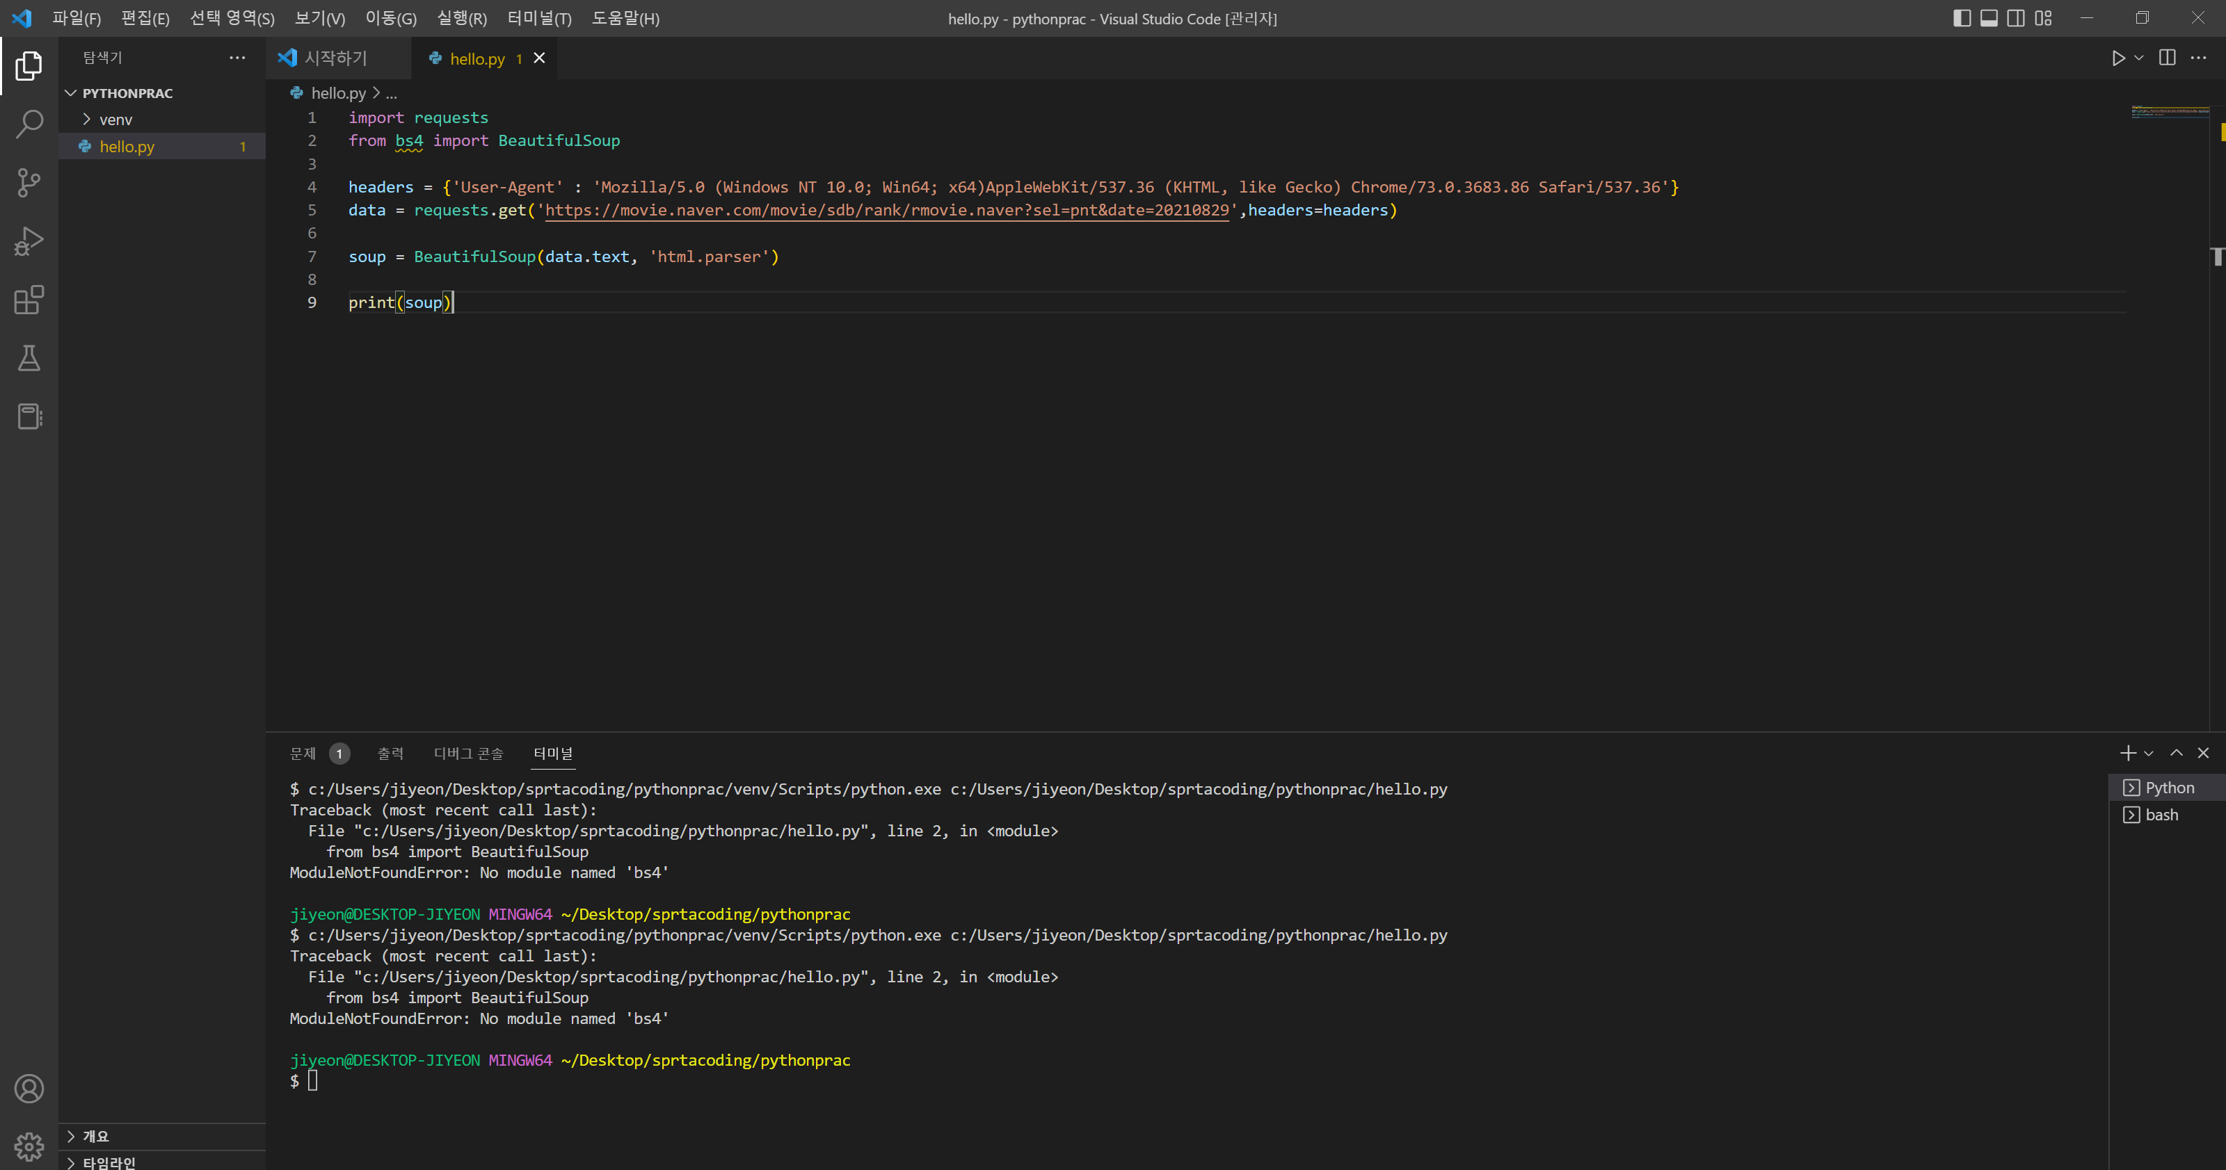Open the Search view in activity bar

click(29, 124)
